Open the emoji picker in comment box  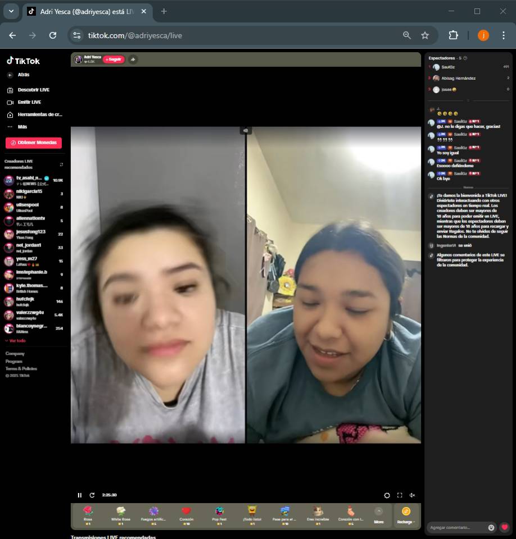[491, 527]
